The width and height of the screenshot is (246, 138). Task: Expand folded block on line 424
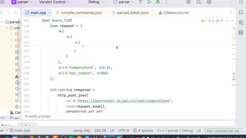pyautogui.click(x=60, y=31)
